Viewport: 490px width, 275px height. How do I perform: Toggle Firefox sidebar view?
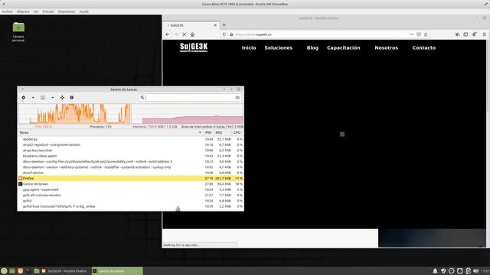click(x=465, y=34)
